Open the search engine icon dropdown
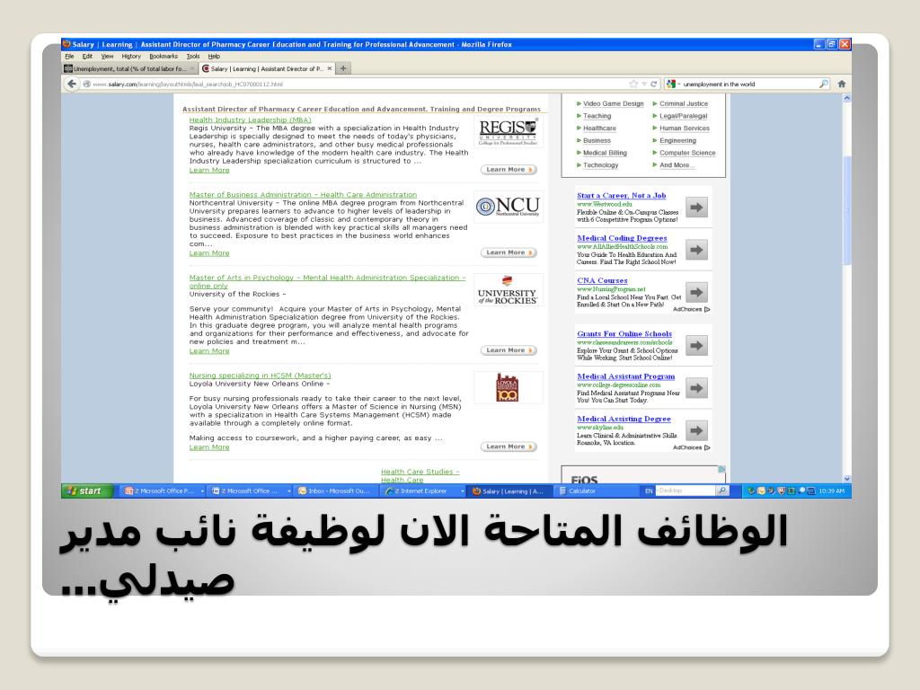This screenshot has height=690, width=920. coord(673,84)
